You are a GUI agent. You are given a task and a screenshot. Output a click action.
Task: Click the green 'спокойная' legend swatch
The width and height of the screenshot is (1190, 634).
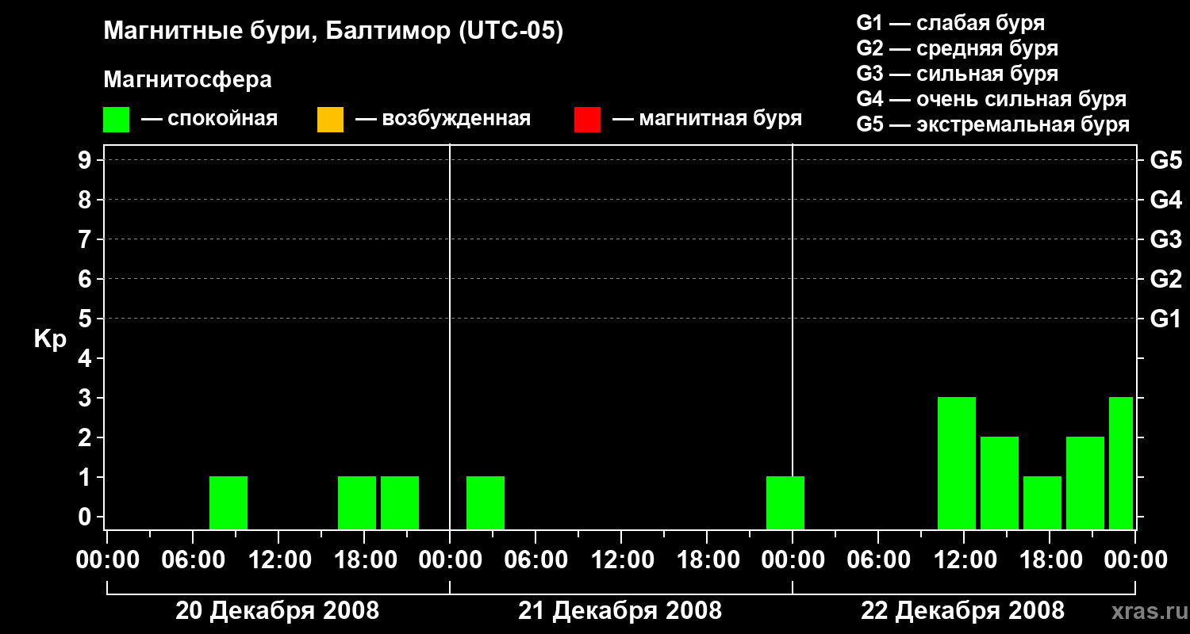pos(117,120)
